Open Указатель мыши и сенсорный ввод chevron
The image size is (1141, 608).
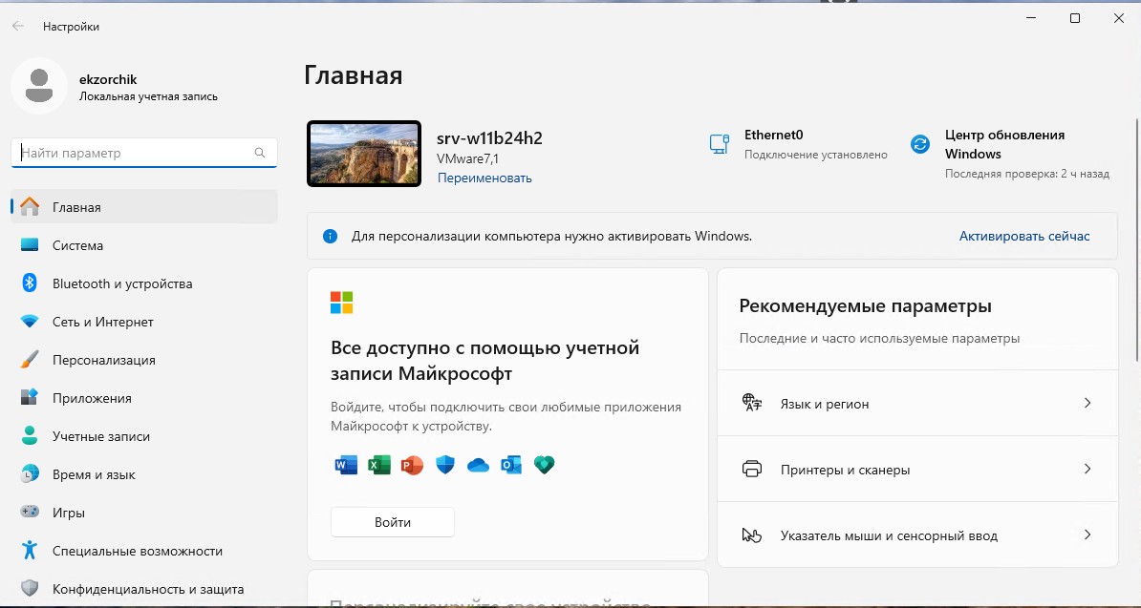point(1087,535)
